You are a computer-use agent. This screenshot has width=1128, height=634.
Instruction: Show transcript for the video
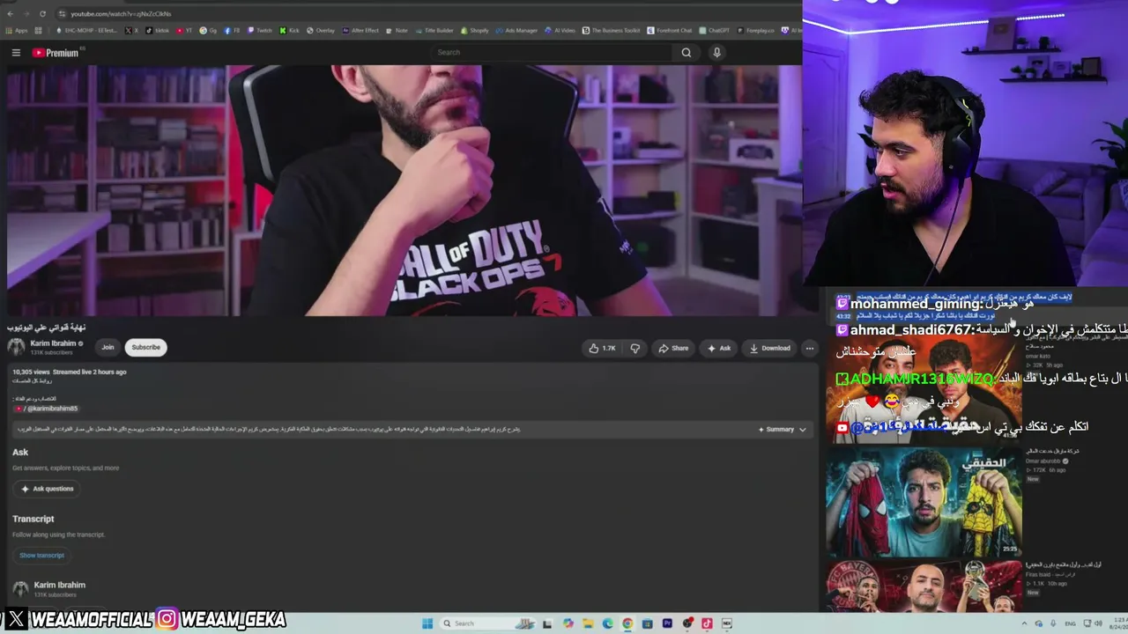[x=42, y=556]
